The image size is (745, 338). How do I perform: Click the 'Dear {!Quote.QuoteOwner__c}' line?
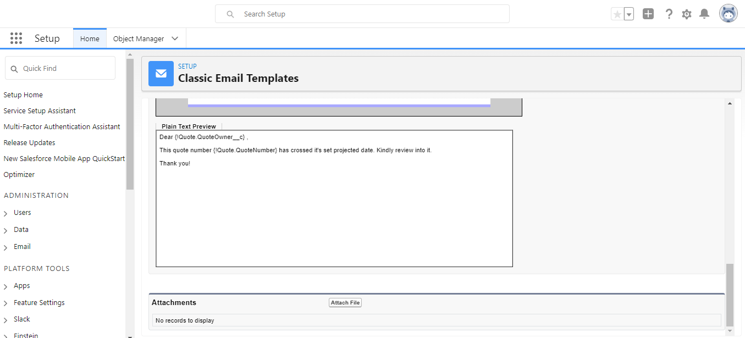(204, 137)
